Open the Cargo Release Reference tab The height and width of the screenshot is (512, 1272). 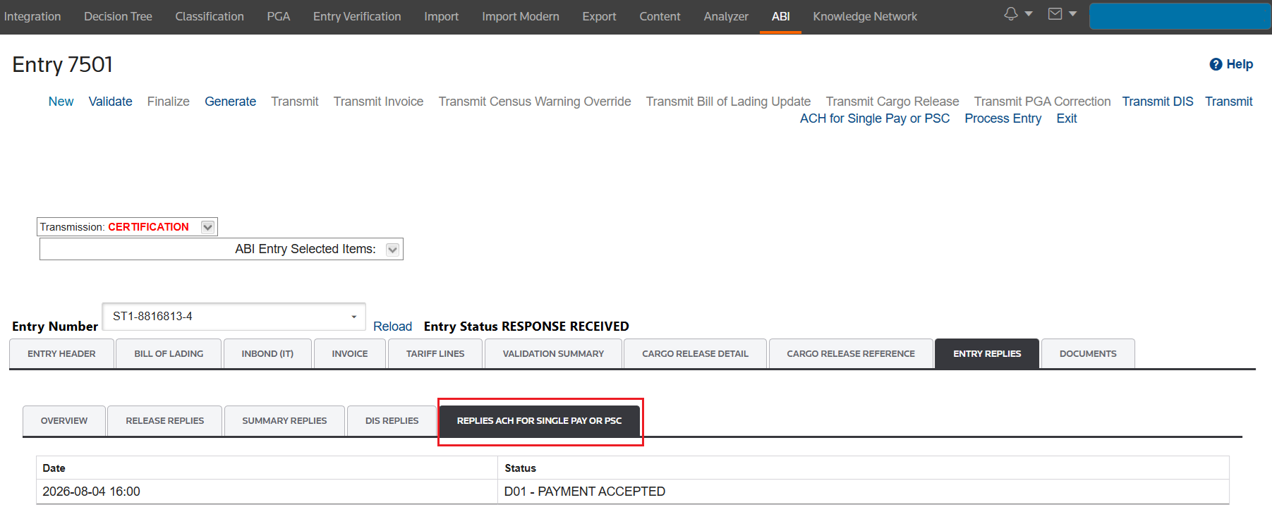coord(851,353)
